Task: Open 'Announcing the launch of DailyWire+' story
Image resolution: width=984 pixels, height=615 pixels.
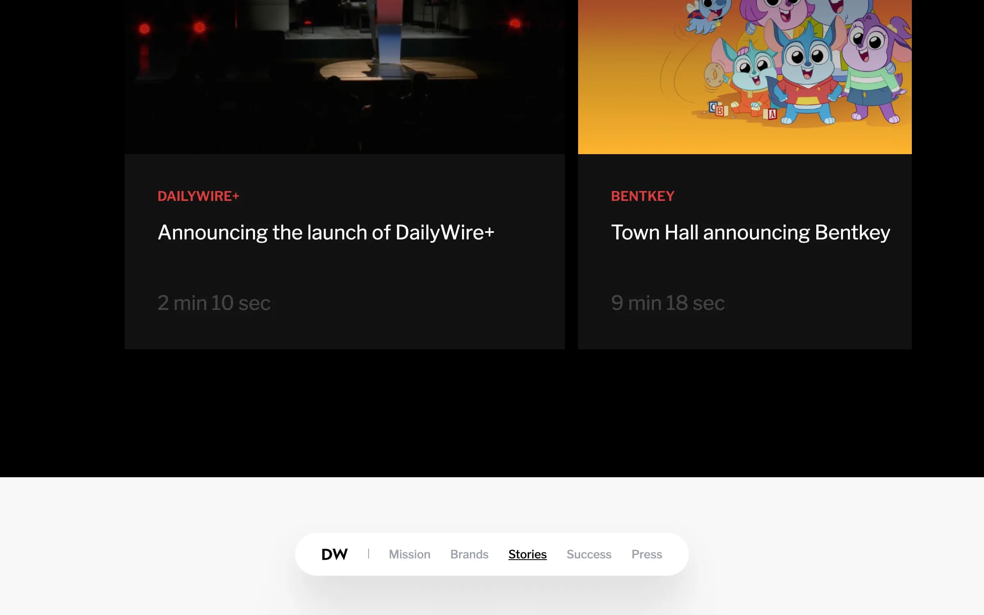Action: (326, 232)
